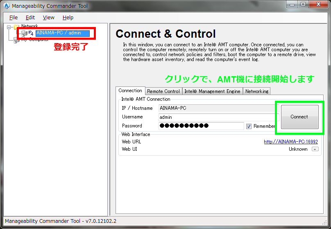
Task: Open the File menu
Action: [14, 18]
